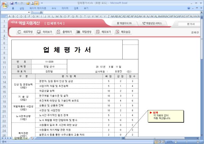
Task: Click the 100% zoom level indicator
Action: pyautogui.click(x=169, y=142)
